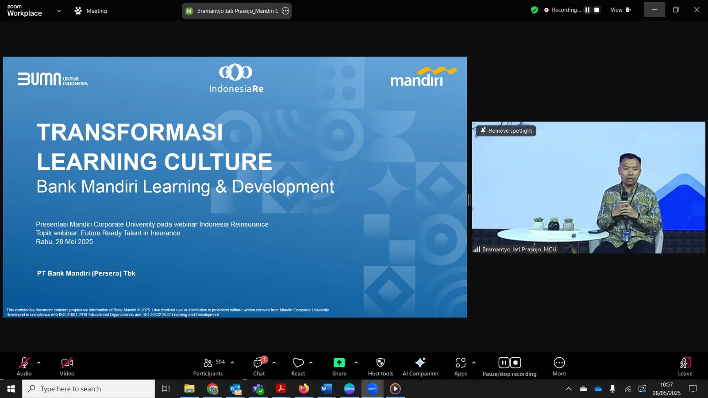Expand chat options chevron
Screen dimensions: 708x398
click(x=274, y=363)
